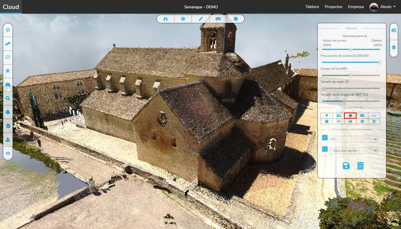Delete custom location with trash icon

coord(360,166)
